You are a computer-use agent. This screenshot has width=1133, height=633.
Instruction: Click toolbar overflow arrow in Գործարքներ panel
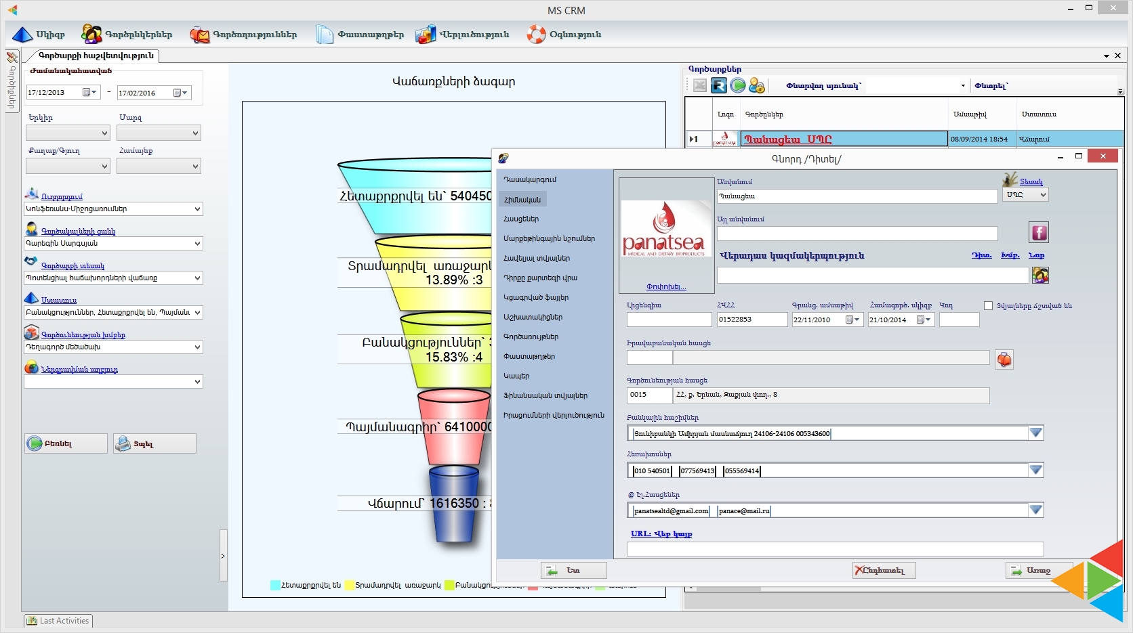pyautogui.click(x=1120, y=92)
